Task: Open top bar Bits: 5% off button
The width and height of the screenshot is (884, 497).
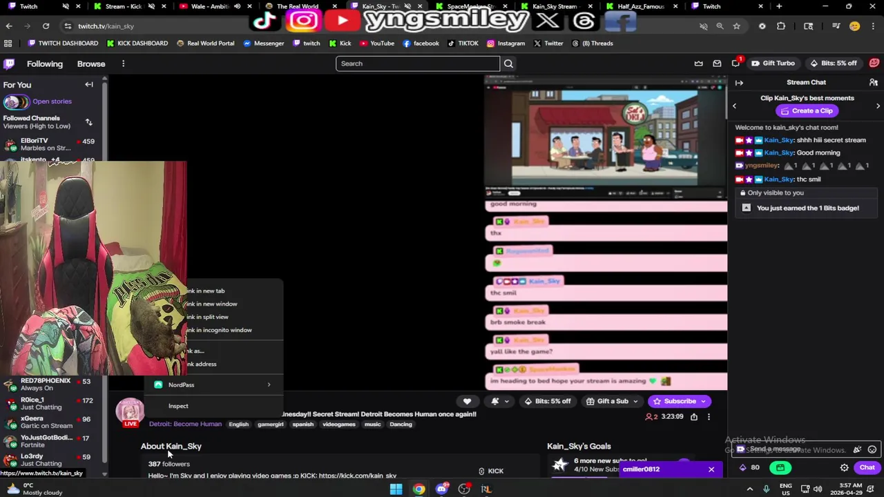Action: (x=834, y=64)
